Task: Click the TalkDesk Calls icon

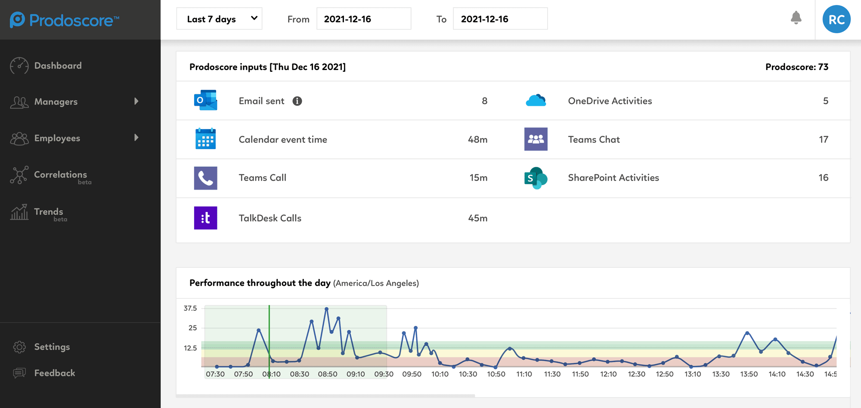Action: (205, 218)
